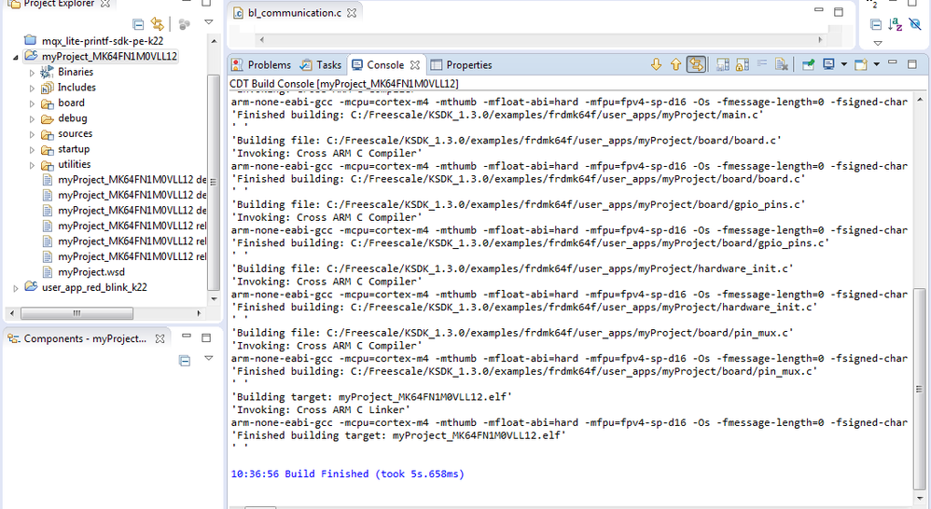Copy build log using save icon

(x=723, y=64)
